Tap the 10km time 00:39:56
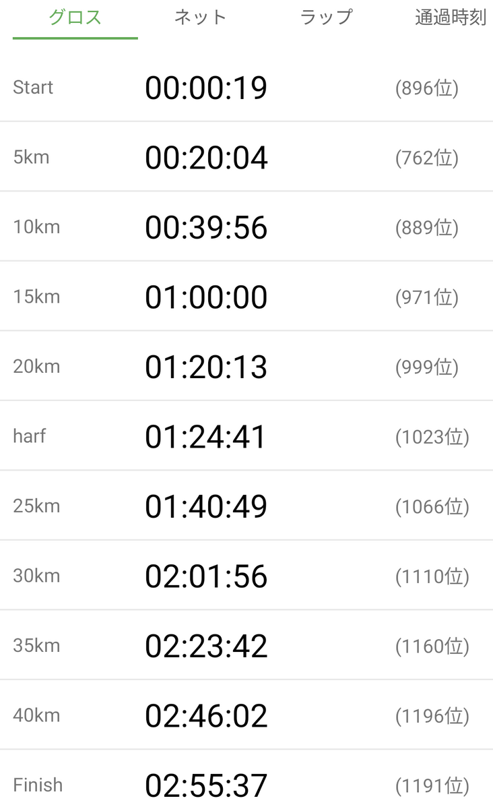This screenshot has height=809, width=493. click(206, 227)
